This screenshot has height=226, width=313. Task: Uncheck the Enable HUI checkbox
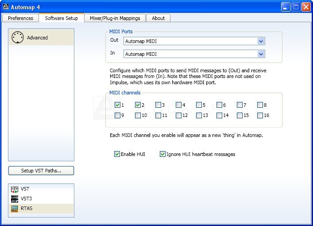pos(117,154)
